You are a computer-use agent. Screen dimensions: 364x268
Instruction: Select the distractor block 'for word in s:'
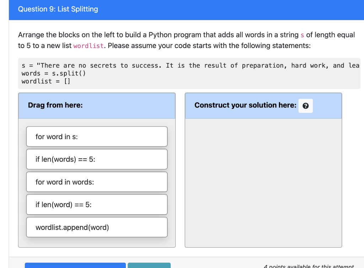(97, 136)
